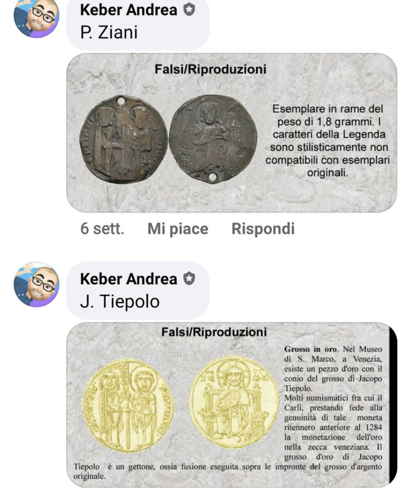The height and width of the screenshot is (493, 411).
Task: Tap the gold coin showing doge and saint
Action: coord(128,405)
